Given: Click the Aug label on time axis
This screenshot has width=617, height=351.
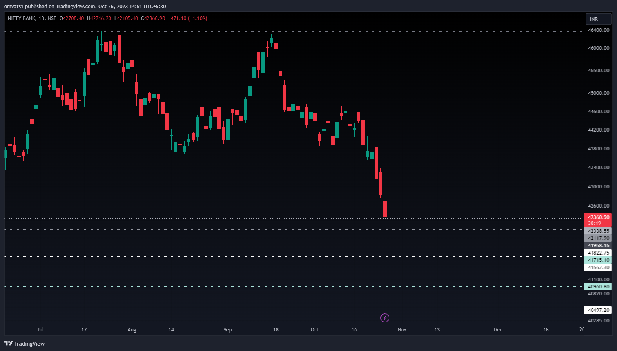Looking at the screenshot, I should [132, 329].
